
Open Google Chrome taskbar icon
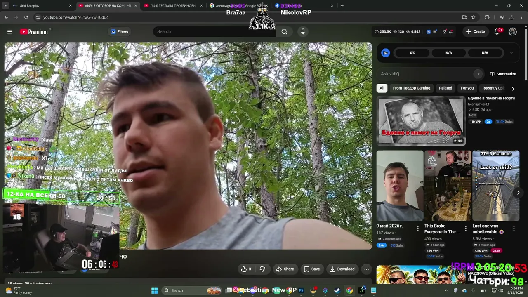(349, 290)
